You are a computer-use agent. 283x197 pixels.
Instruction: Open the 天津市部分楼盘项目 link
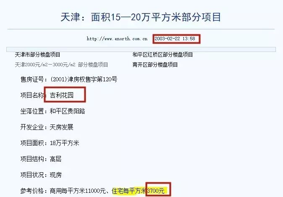37,54
